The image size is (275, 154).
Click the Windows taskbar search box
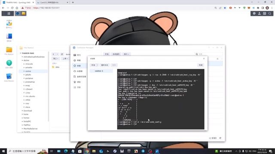[x=27, y=151]
